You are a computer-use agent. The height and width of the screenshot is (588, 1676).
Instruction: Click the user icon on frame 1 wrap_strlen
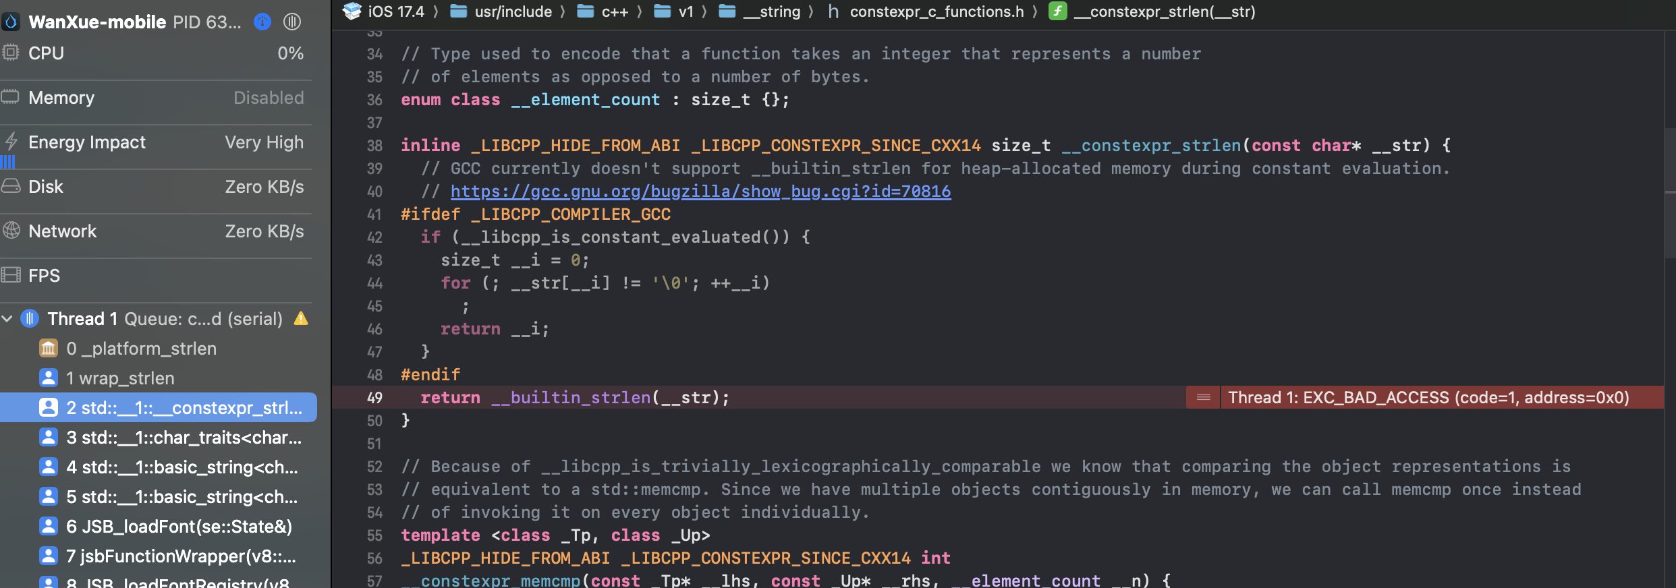pyautogui.click(x=49, y=378)
